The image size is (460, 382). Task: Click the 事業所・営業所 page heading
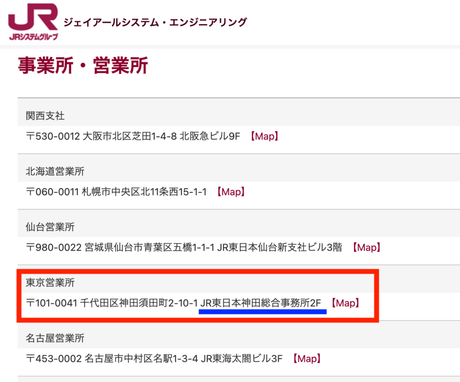83,66
